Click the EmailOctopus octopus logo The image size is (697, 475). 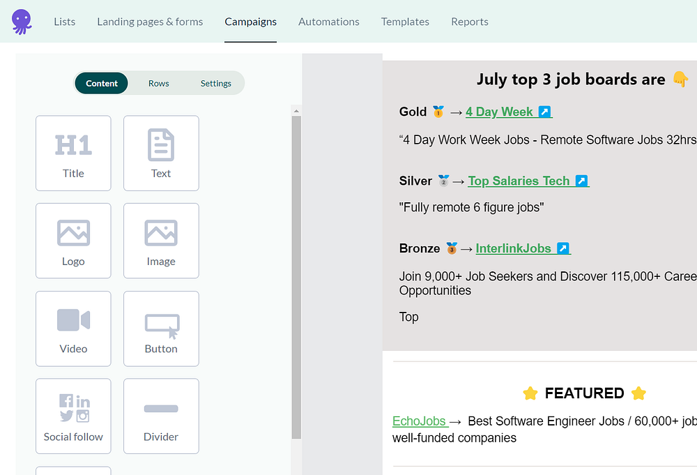coord(22,22)
